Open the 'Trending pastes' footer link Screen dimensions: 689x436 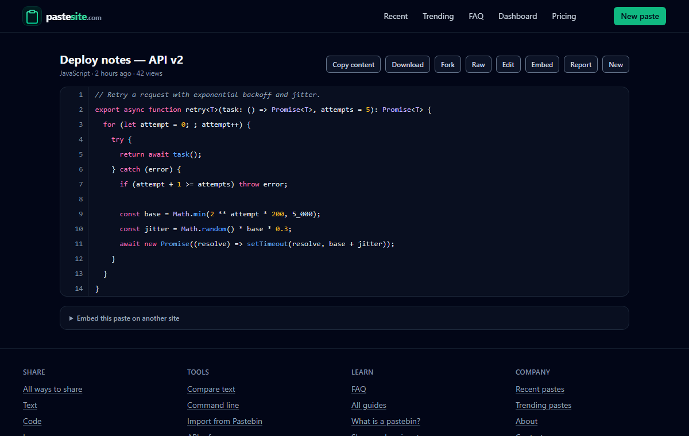click(x=543, y=405)
